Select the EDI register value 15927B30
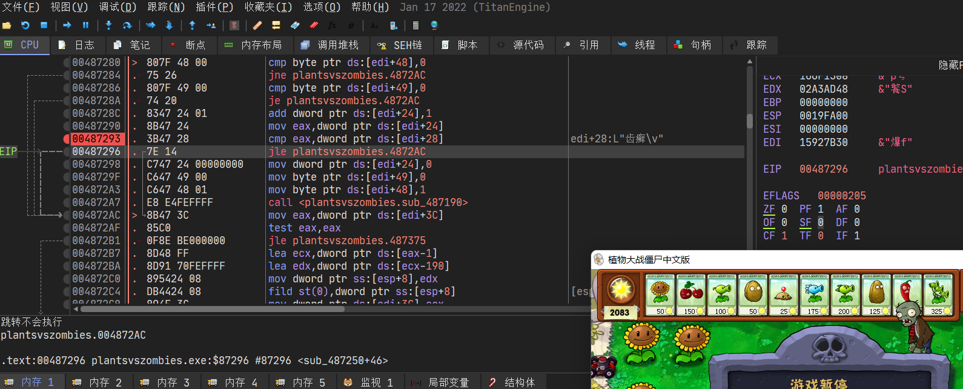The width and height of the screenshot is (963, 389). point(824,142)
